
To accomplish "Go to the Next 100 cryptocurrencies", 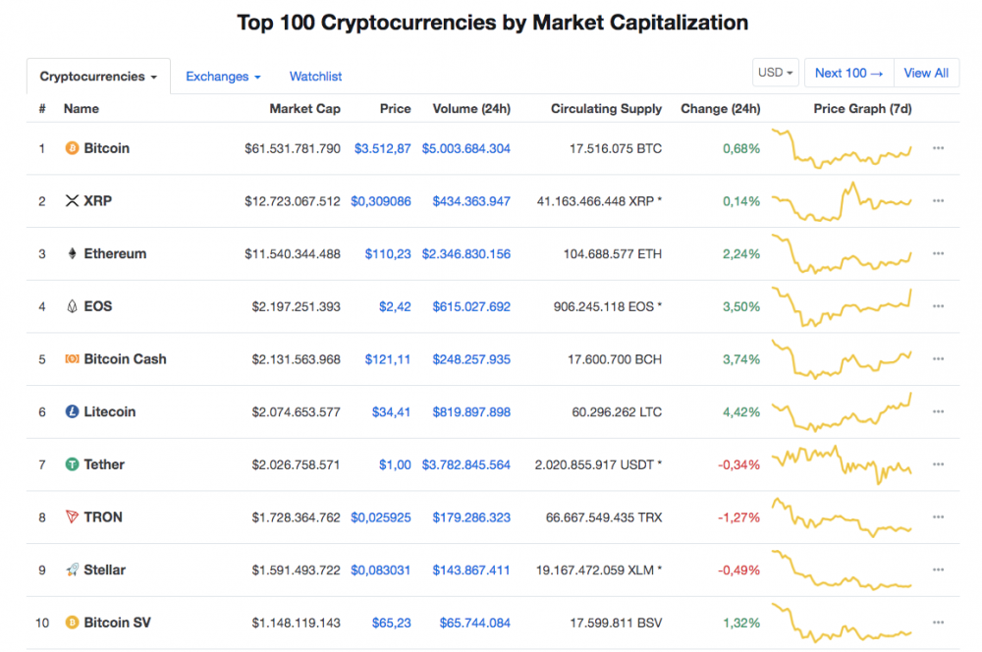I will (x=848, y=73).
